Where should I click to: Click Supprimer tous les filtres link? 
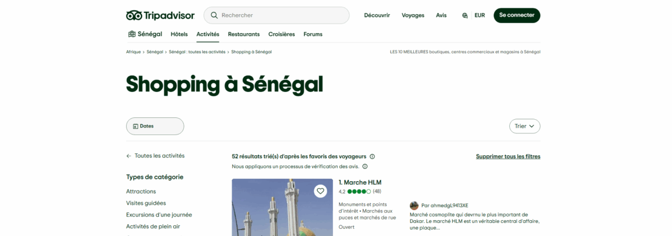508,156
